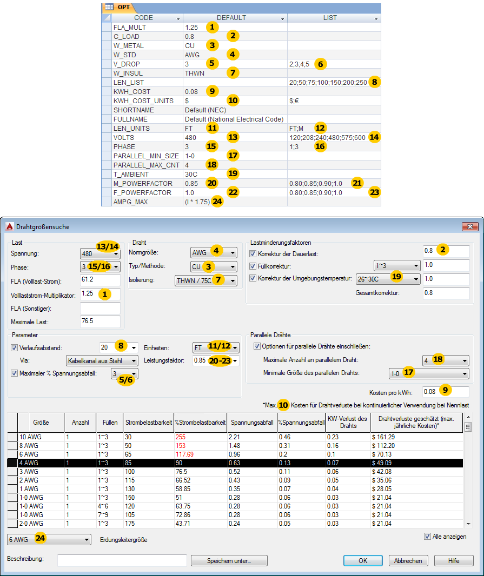
Task: Select the 10 AWG row
Action: tap(235, 437)
